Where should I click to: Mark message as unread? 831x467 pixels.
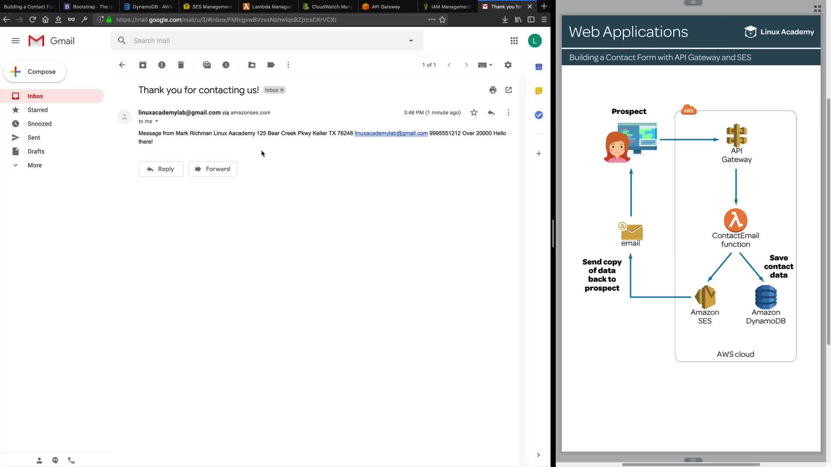[x=207, y=65]
